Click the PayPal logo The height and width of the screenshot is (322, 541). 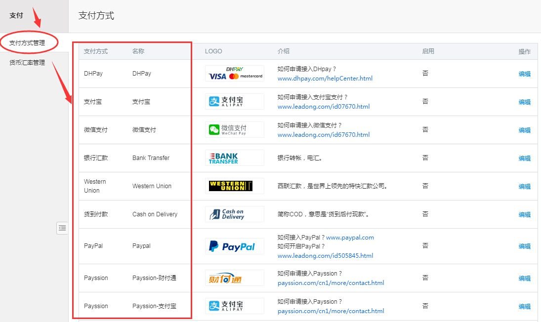[235, 246]
